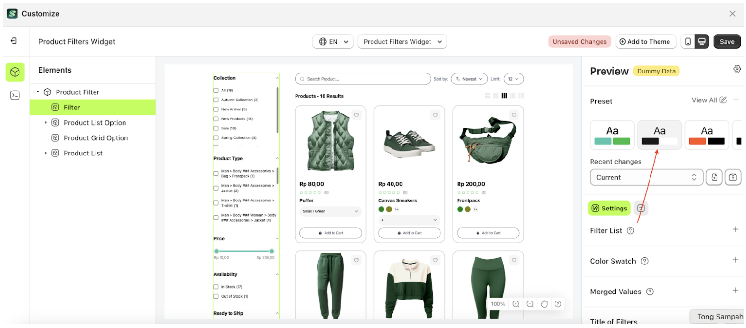Open the Recent changes Current dropdown
This screenshot has width=746, height=328.
(x=646, y=178)
